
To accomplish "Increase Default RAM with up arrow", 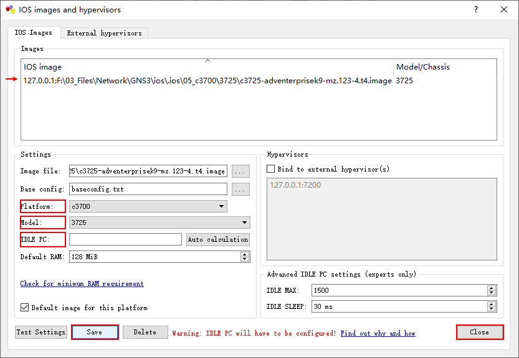I will pos(245,254).
